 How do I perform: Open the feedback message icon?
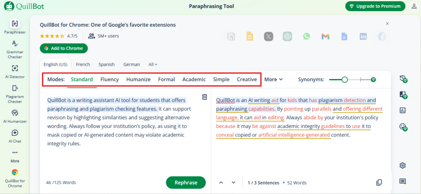coord(402,181)
